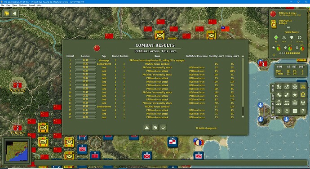Click the scroll up arrow of results list

[x=243, y=56]
